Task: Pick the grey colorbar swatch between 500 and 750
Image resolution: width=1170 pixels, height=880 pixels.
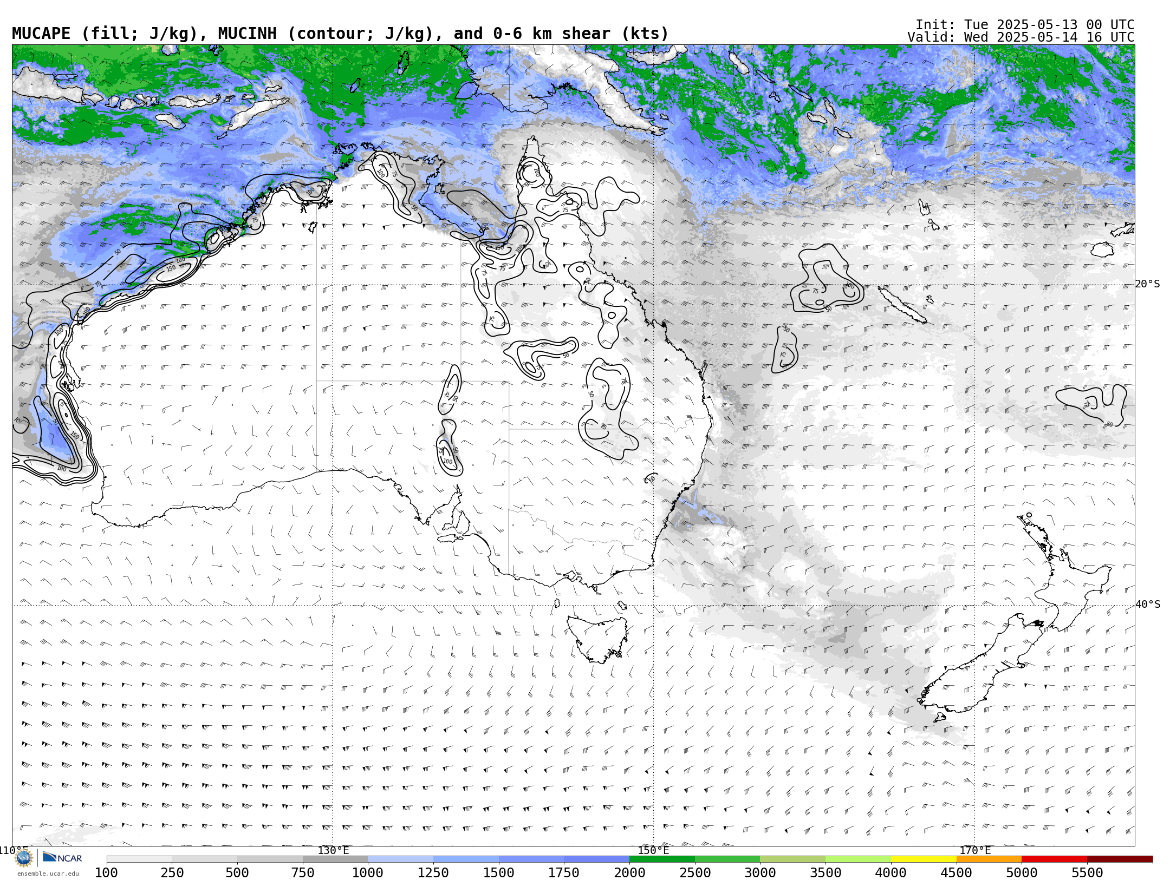Action: tap(270, 859)
